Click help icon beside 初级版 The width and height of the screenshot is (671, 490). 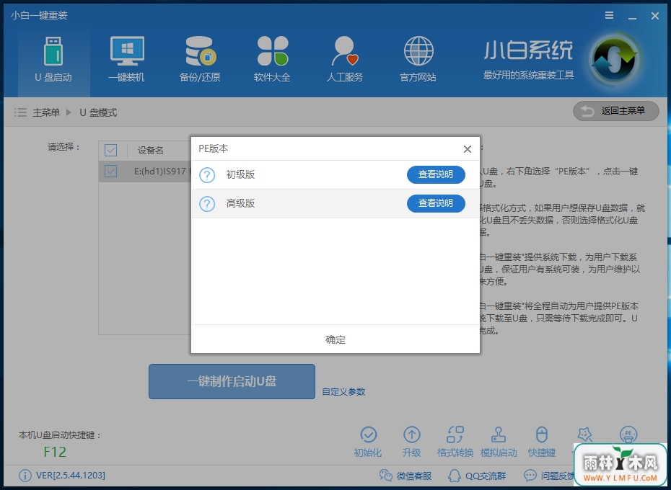pos(207,175)
